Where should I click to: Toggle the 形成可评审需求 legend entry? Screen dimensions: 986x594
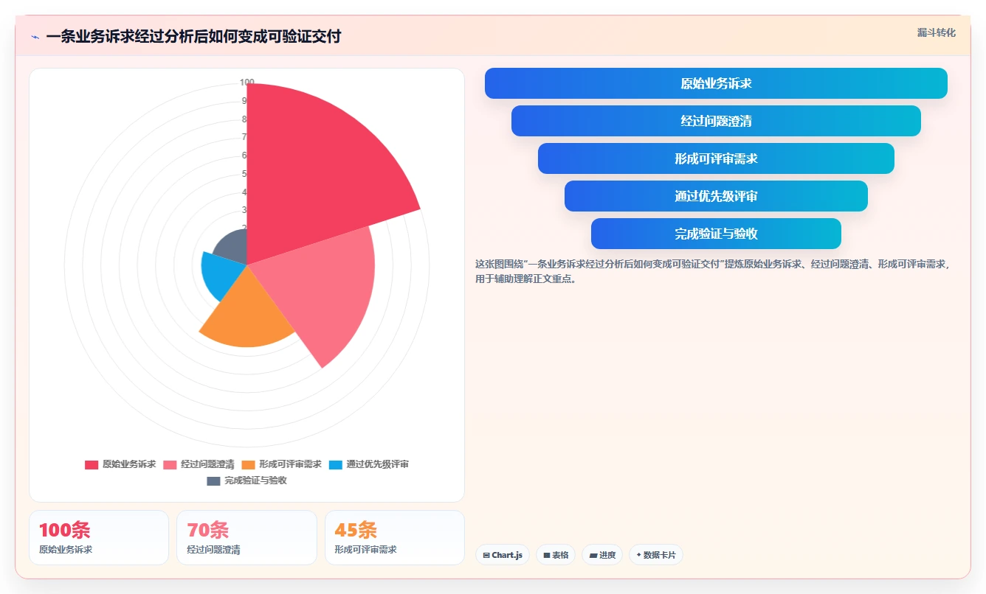[x=281, y=464]
